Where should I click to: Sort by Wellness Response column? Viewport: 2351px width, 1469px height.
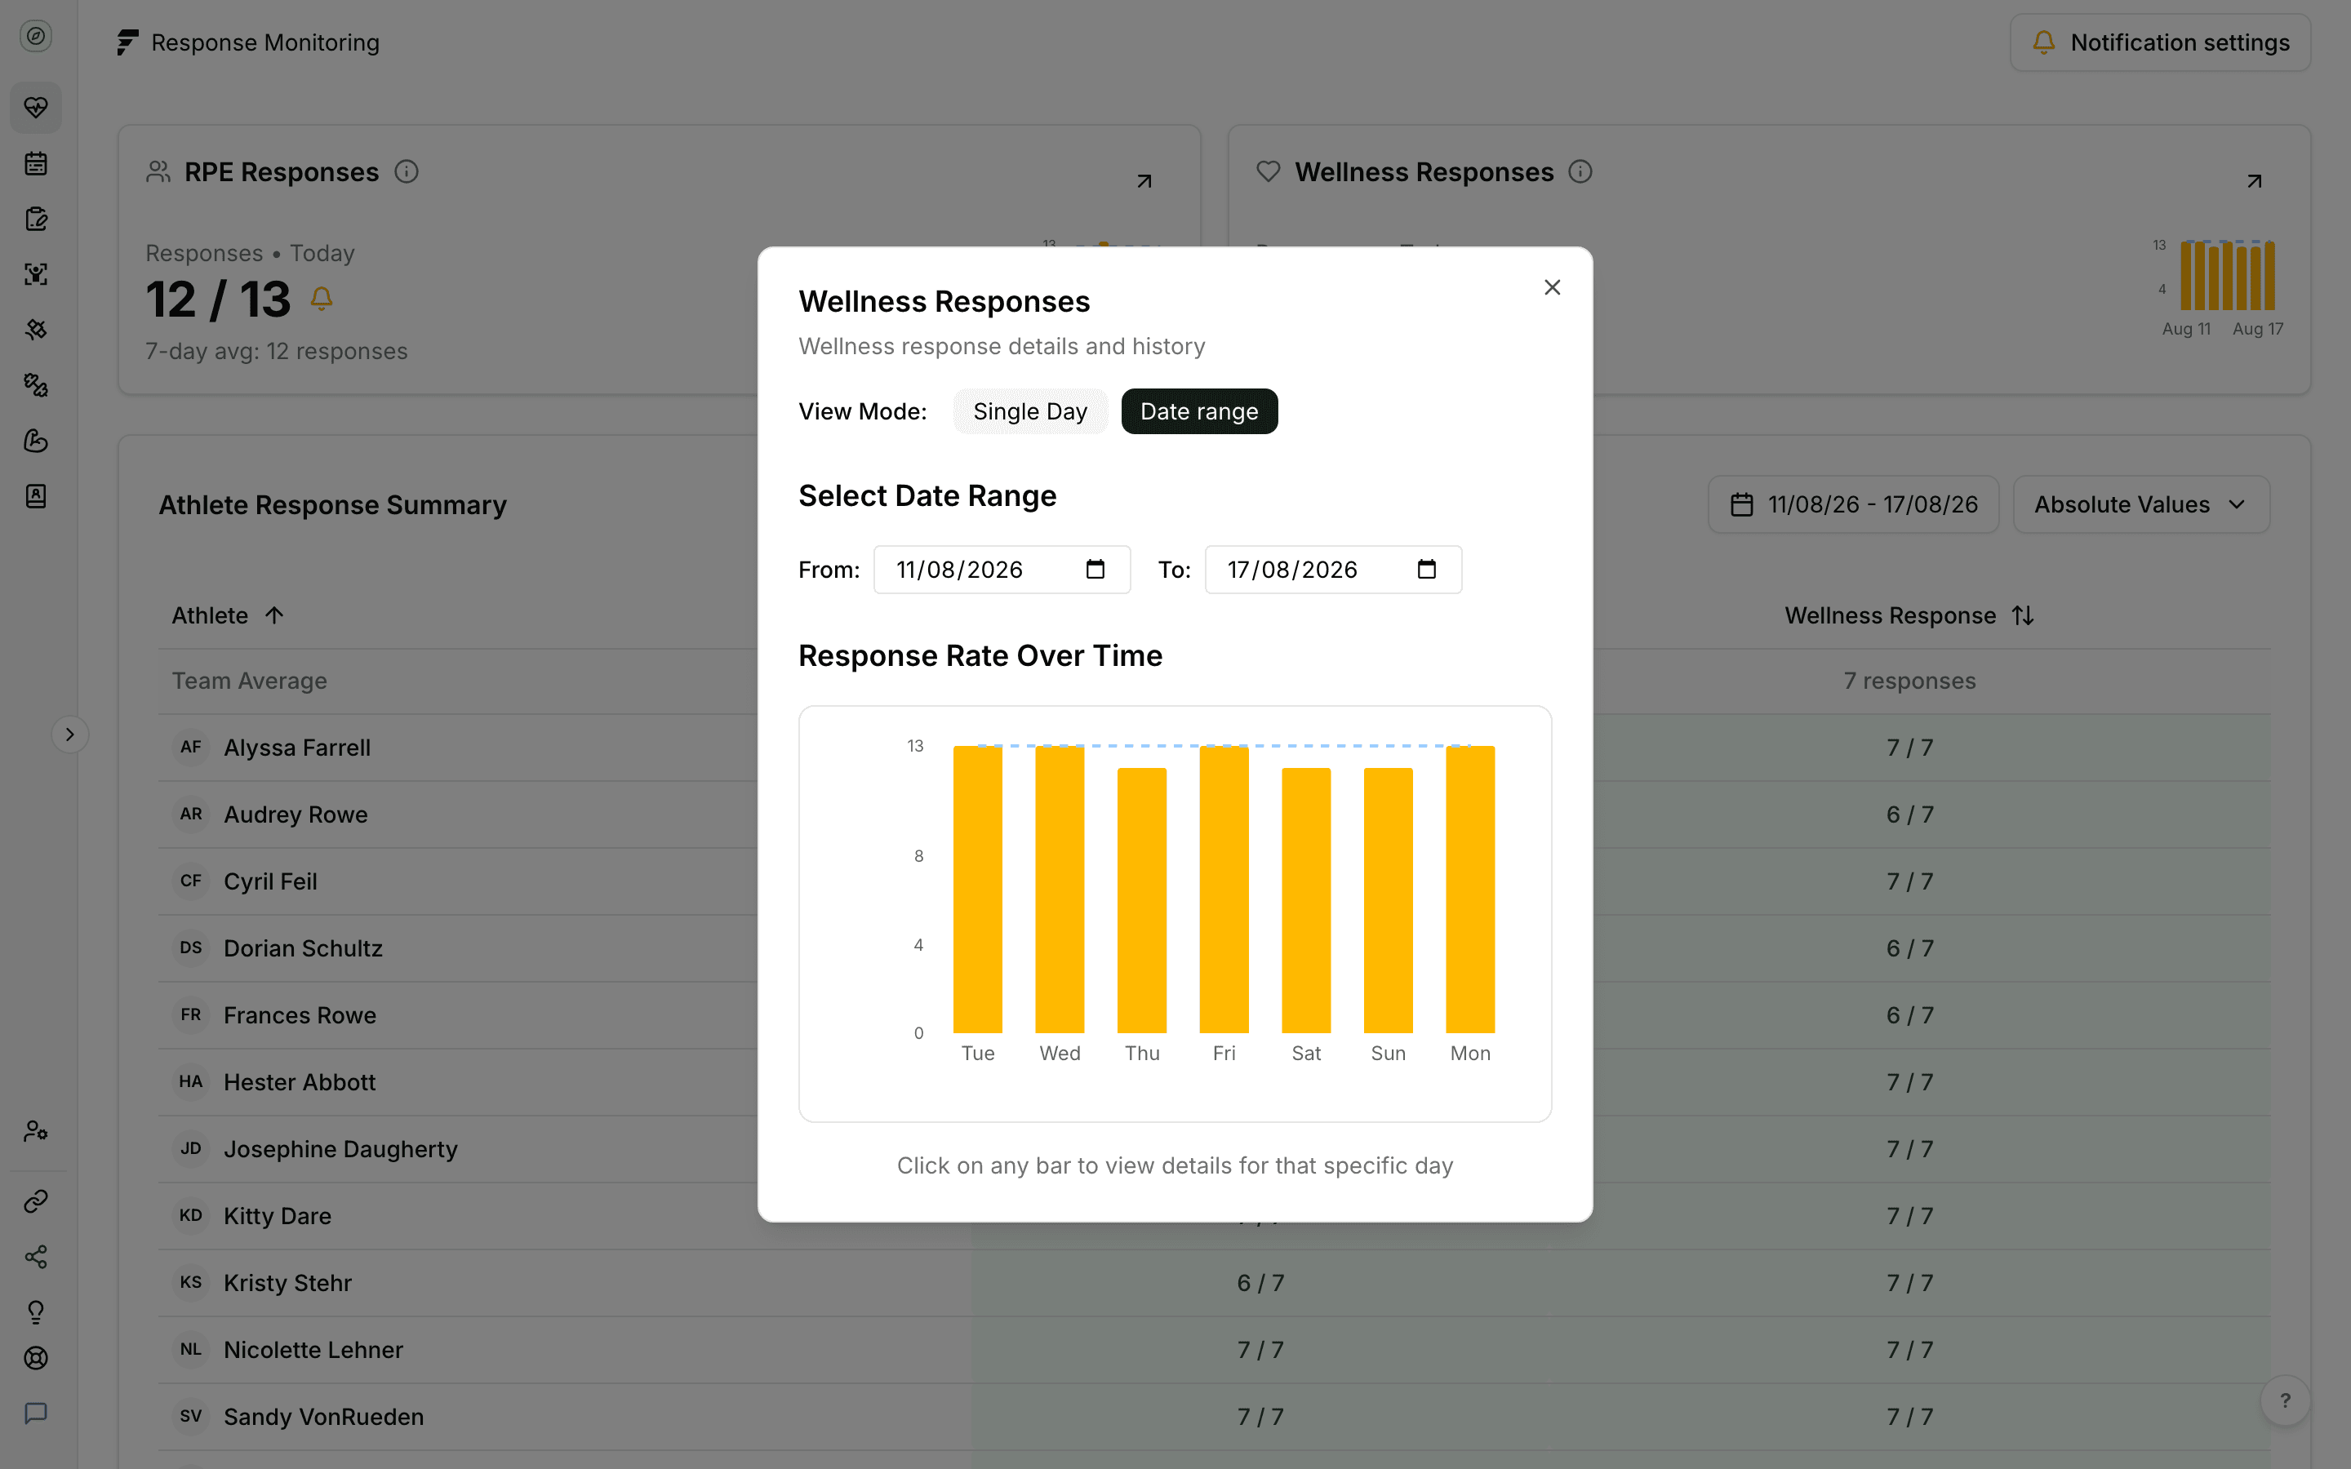pos(1909,615)
